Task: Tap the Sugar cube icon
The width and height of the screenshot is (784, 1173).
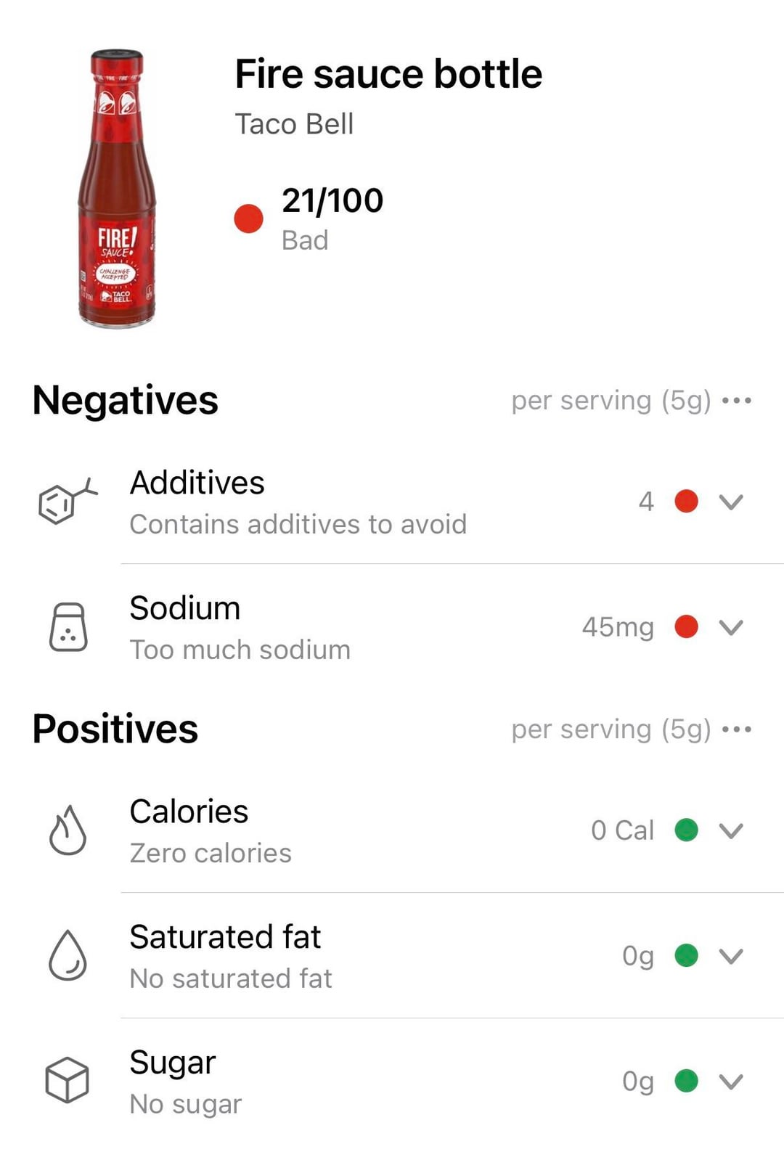Action: click(x=67, y=1081)
